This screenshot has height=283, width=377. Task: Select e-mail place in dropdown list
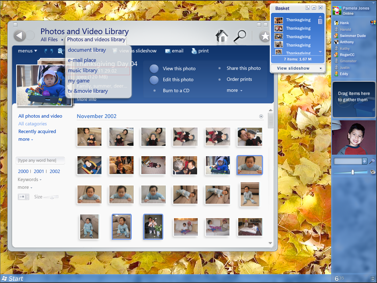[x=82, y=60]
